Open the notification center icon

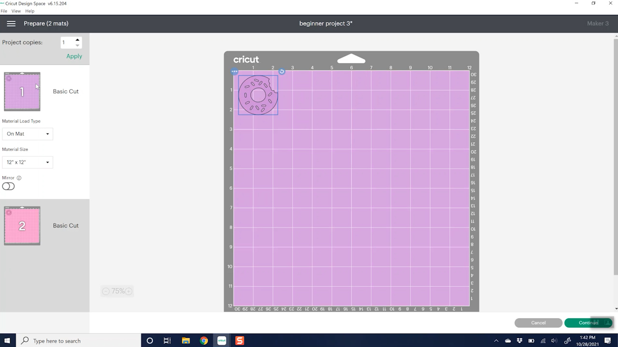click(x=607, y=341)
